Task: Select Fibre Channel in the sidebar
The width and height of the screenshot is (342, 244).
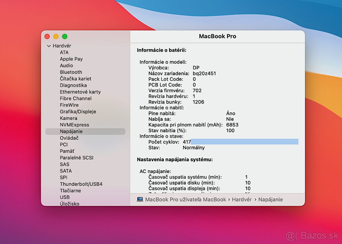Action: coord(76,98)
